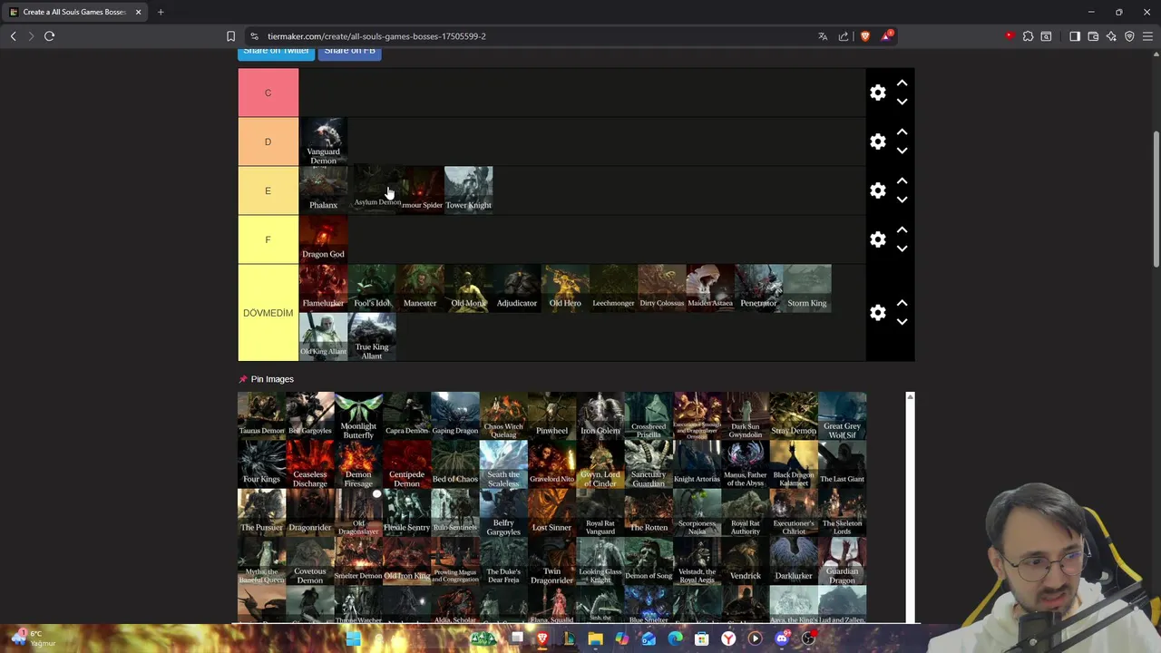The image size is (1161, 653).
Task: Move tier E row up
Action: [x=902, y=180]
